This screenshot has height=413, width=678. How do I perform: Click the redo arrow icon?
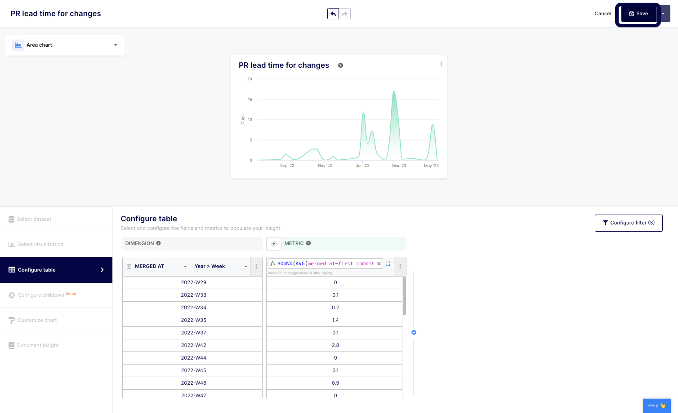point(345,14)
